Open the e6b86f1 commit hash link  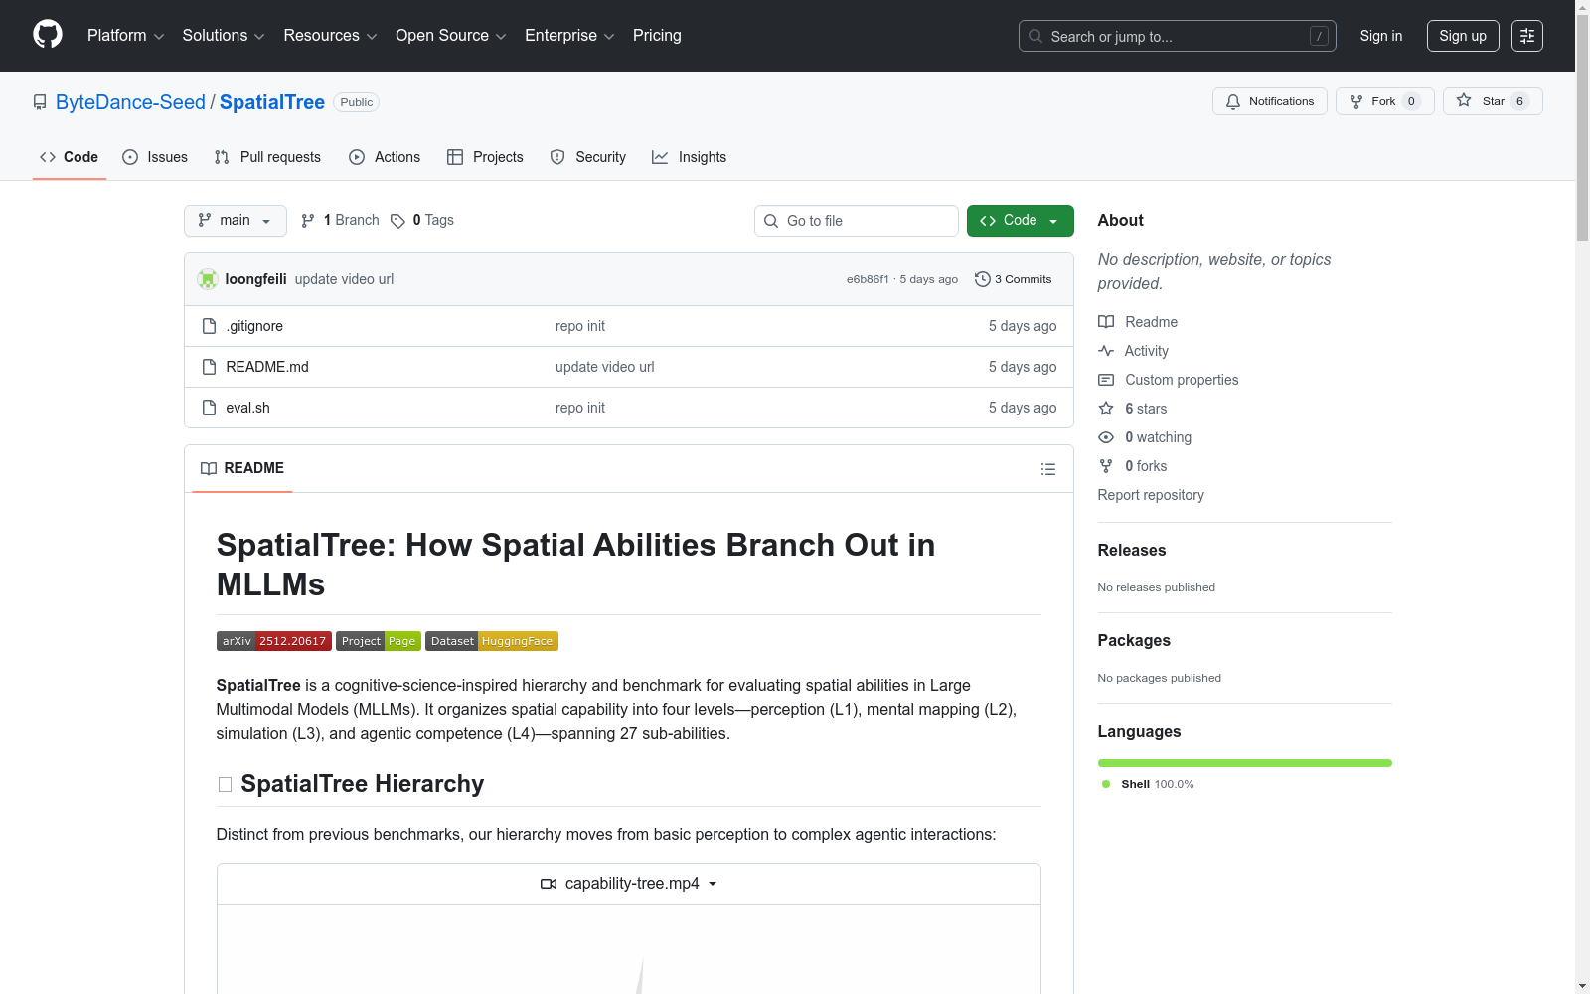pos(868,279)
